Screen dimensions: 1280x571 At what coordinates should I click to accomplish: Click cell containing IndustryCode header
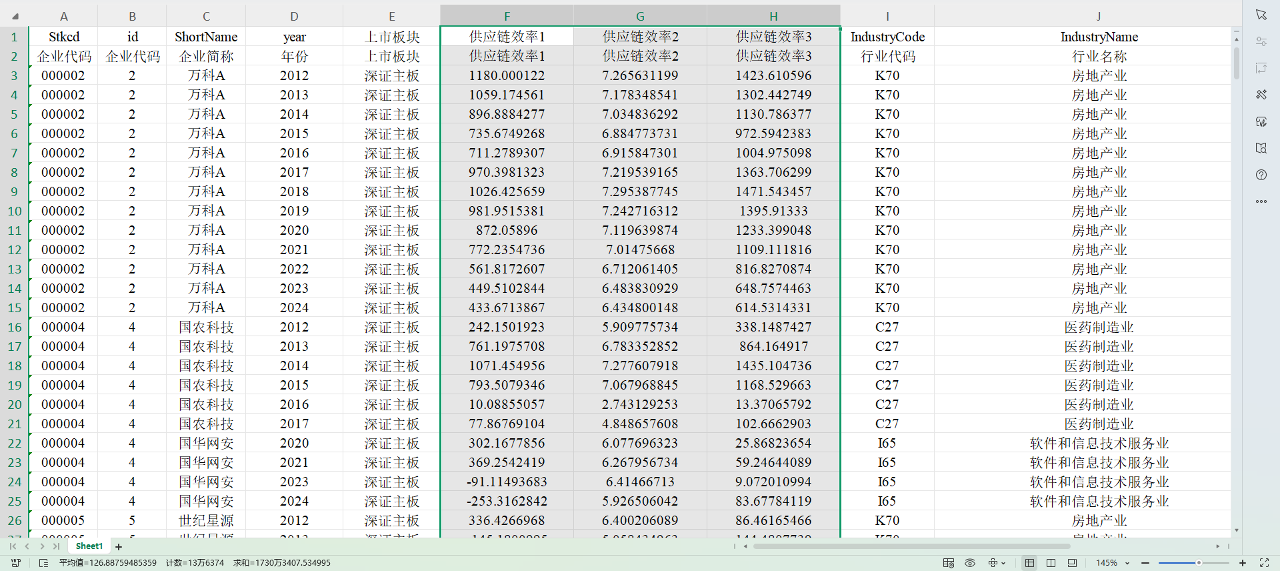[887, 37]
